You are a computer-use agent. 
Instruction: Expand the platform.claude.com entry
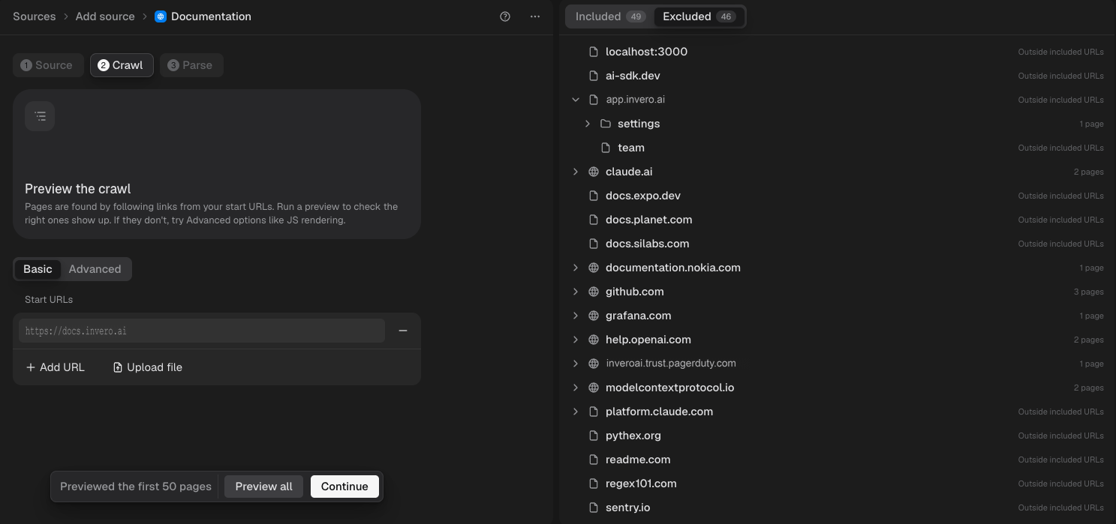[x=576, y=412]
